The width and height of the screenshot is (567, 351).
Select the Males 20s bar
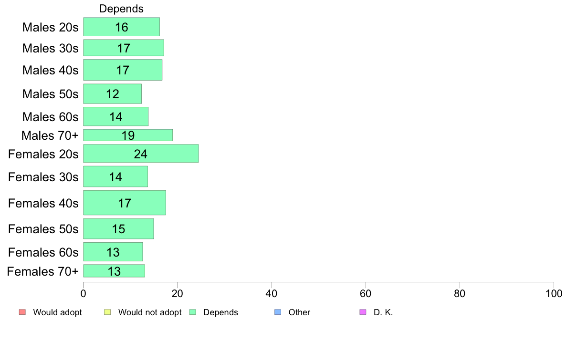click(x=122, y=27)
